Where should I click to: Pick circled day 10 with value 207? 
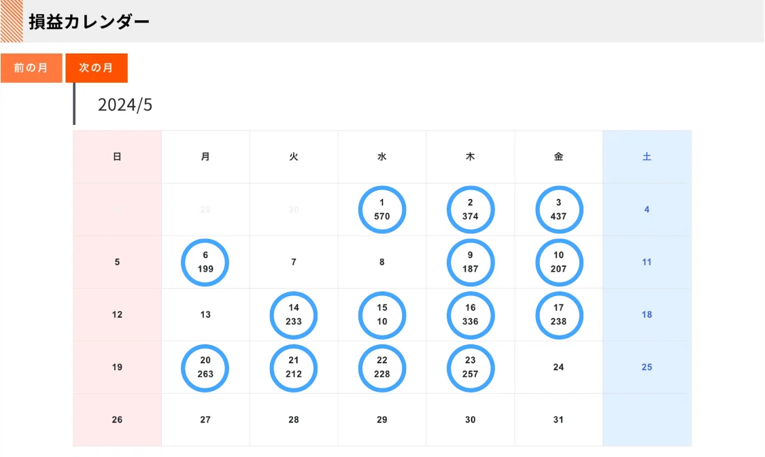point(559,262)
